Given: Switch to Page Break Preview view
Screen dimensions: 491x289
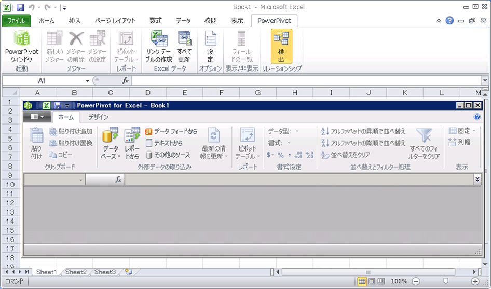Looking at the screenshot, I should (x=381, y=281).
